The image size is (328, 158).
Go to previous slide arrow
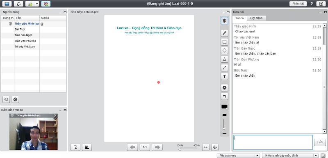point(132,147)
